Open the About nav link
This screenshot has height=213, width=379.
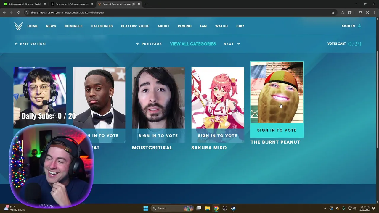[x=163, y=26]
